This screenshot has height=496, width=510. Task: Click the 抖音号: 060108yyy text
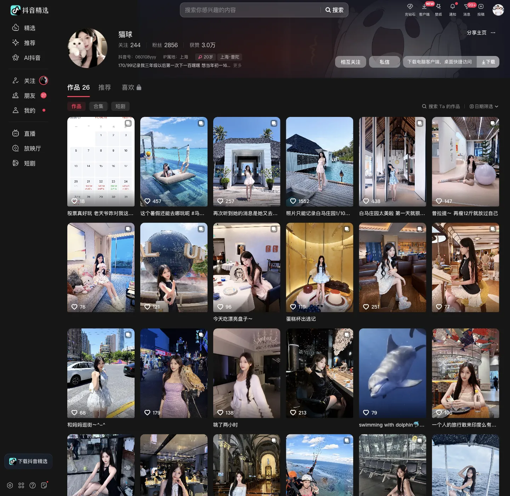(137, 57)
